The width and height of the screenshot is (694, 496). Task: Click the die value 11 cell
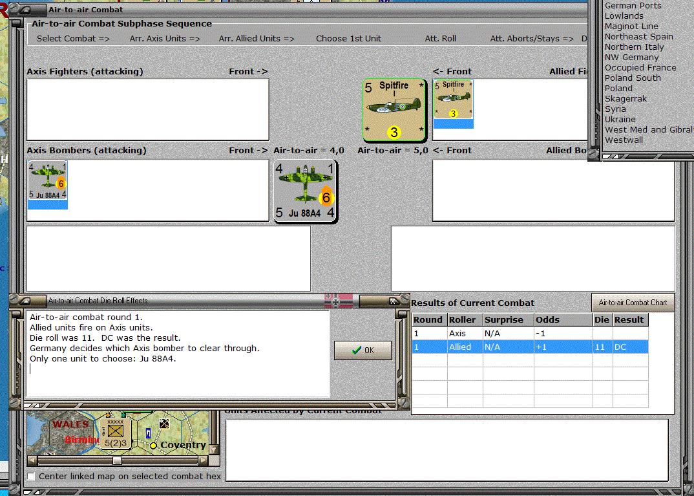[x=602, y=347]
